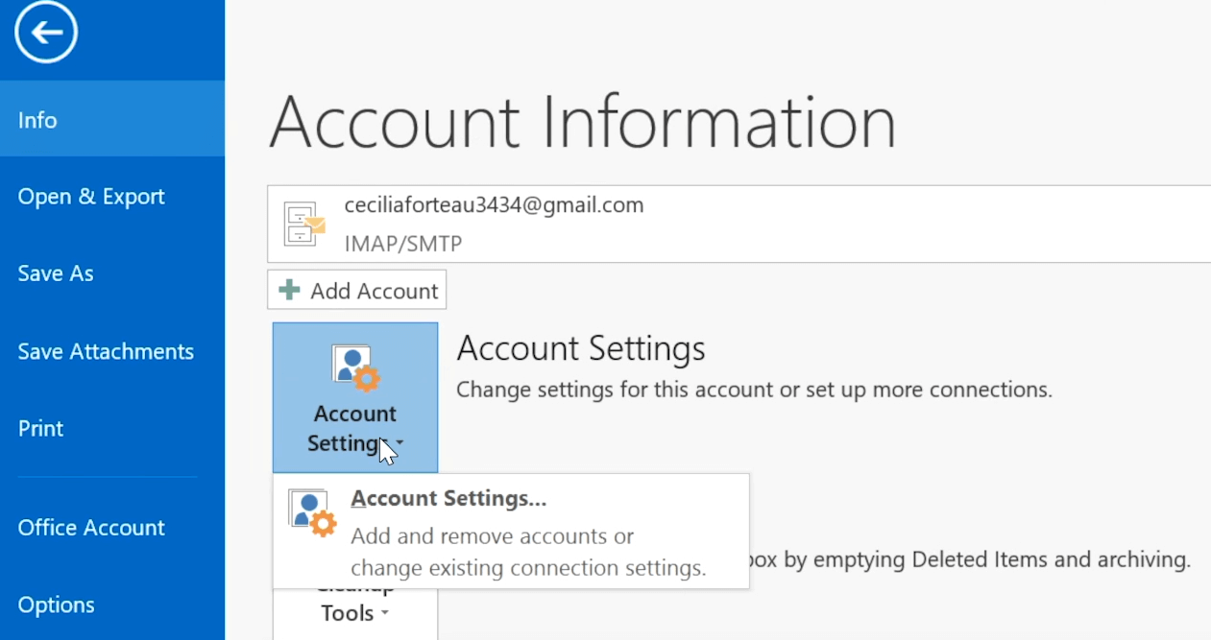Open the Info tab in sidebar
This screenshot has width=1211, height=640.
112,119
